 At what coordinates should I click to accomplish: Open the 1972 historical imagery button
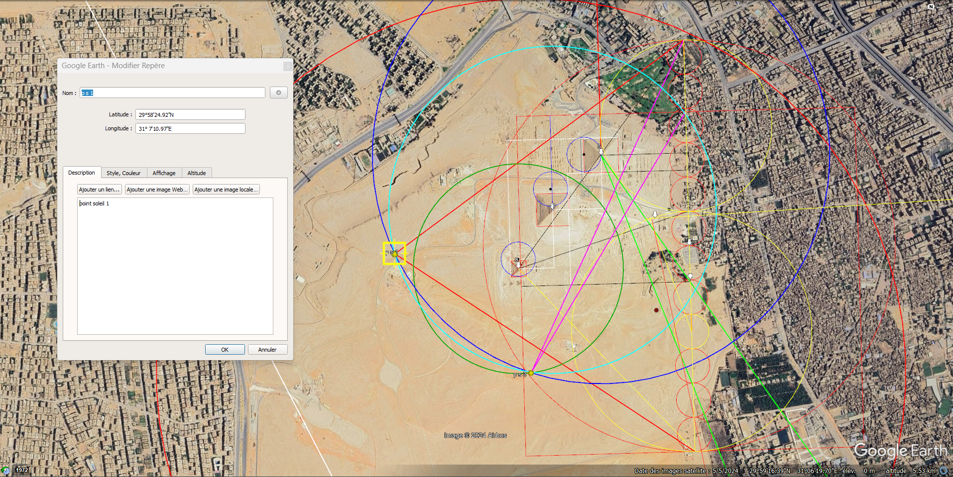point(22,470)
